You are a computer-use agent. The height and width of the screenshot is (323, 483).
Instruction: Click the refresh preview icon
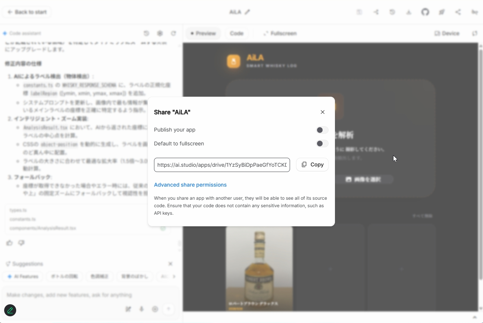(x=475, y=33)
